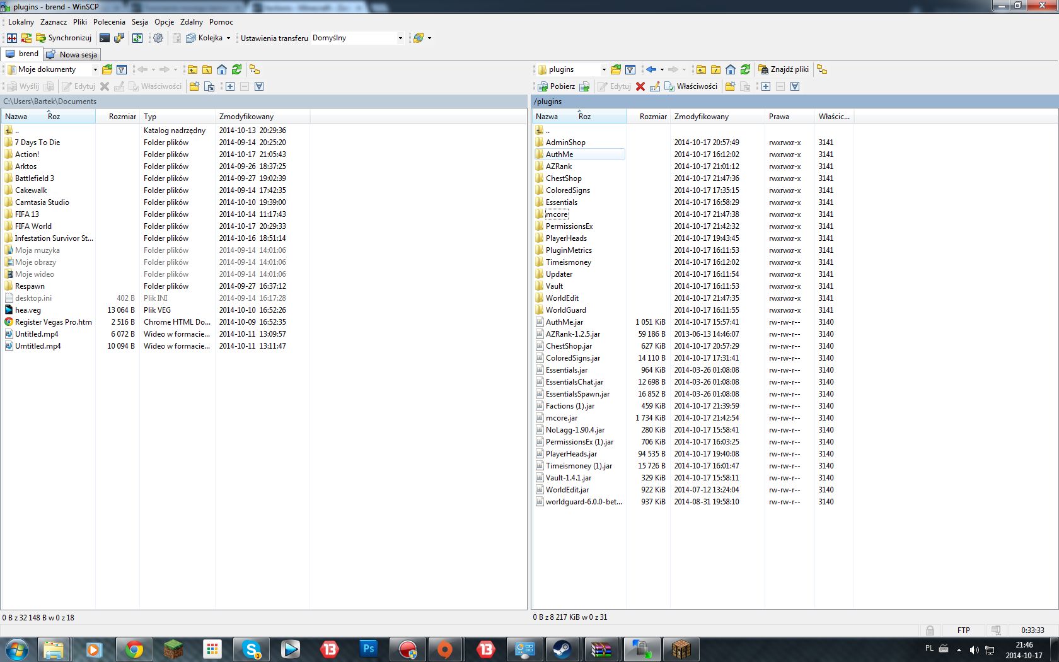Click the Windows Start button
Image resolution: width=1059 pixels, height=662 pixels.
click(x=17, y=649)
